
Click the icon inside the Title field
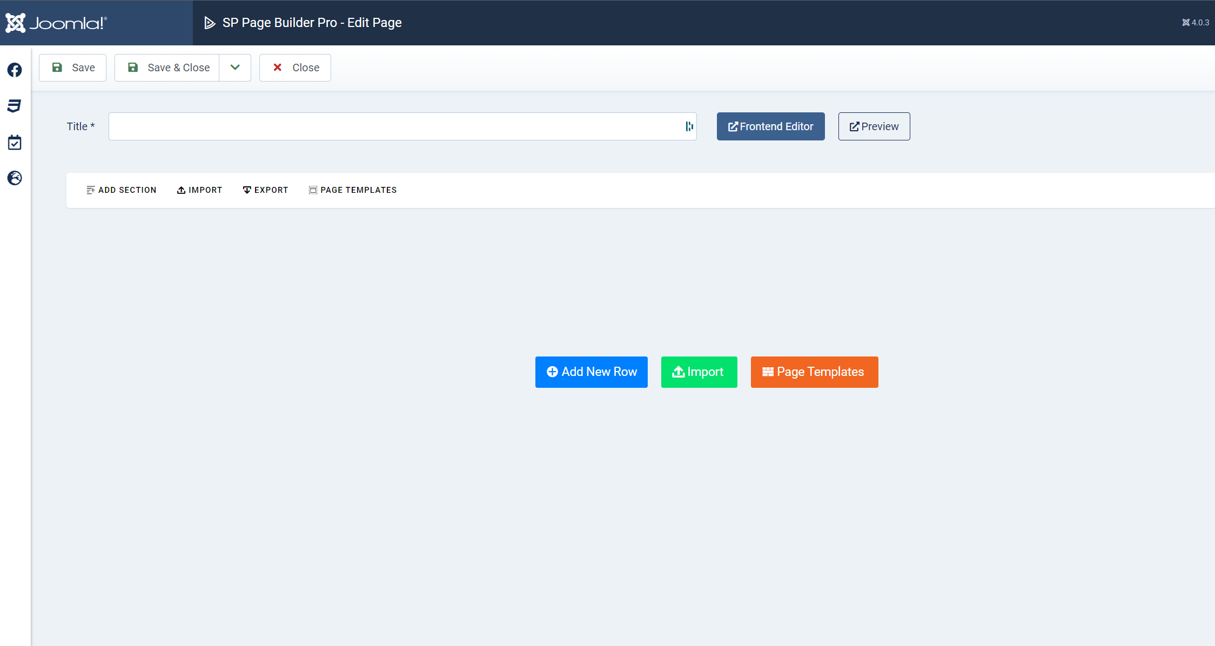point(689,126)
